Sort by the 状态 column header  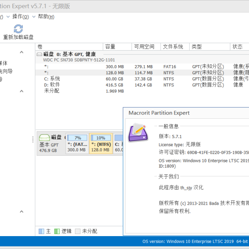[x=239, y=46]
